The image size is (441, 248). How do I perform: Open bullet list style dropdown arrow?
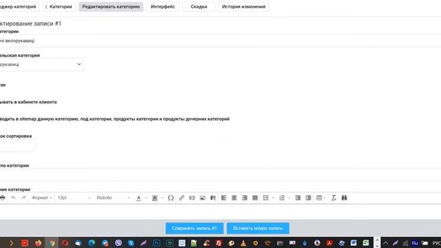point(274,198)
